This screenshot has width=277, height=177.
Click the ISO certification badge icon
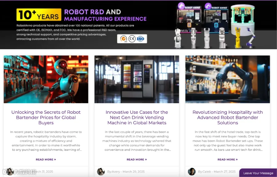[140, 39]
